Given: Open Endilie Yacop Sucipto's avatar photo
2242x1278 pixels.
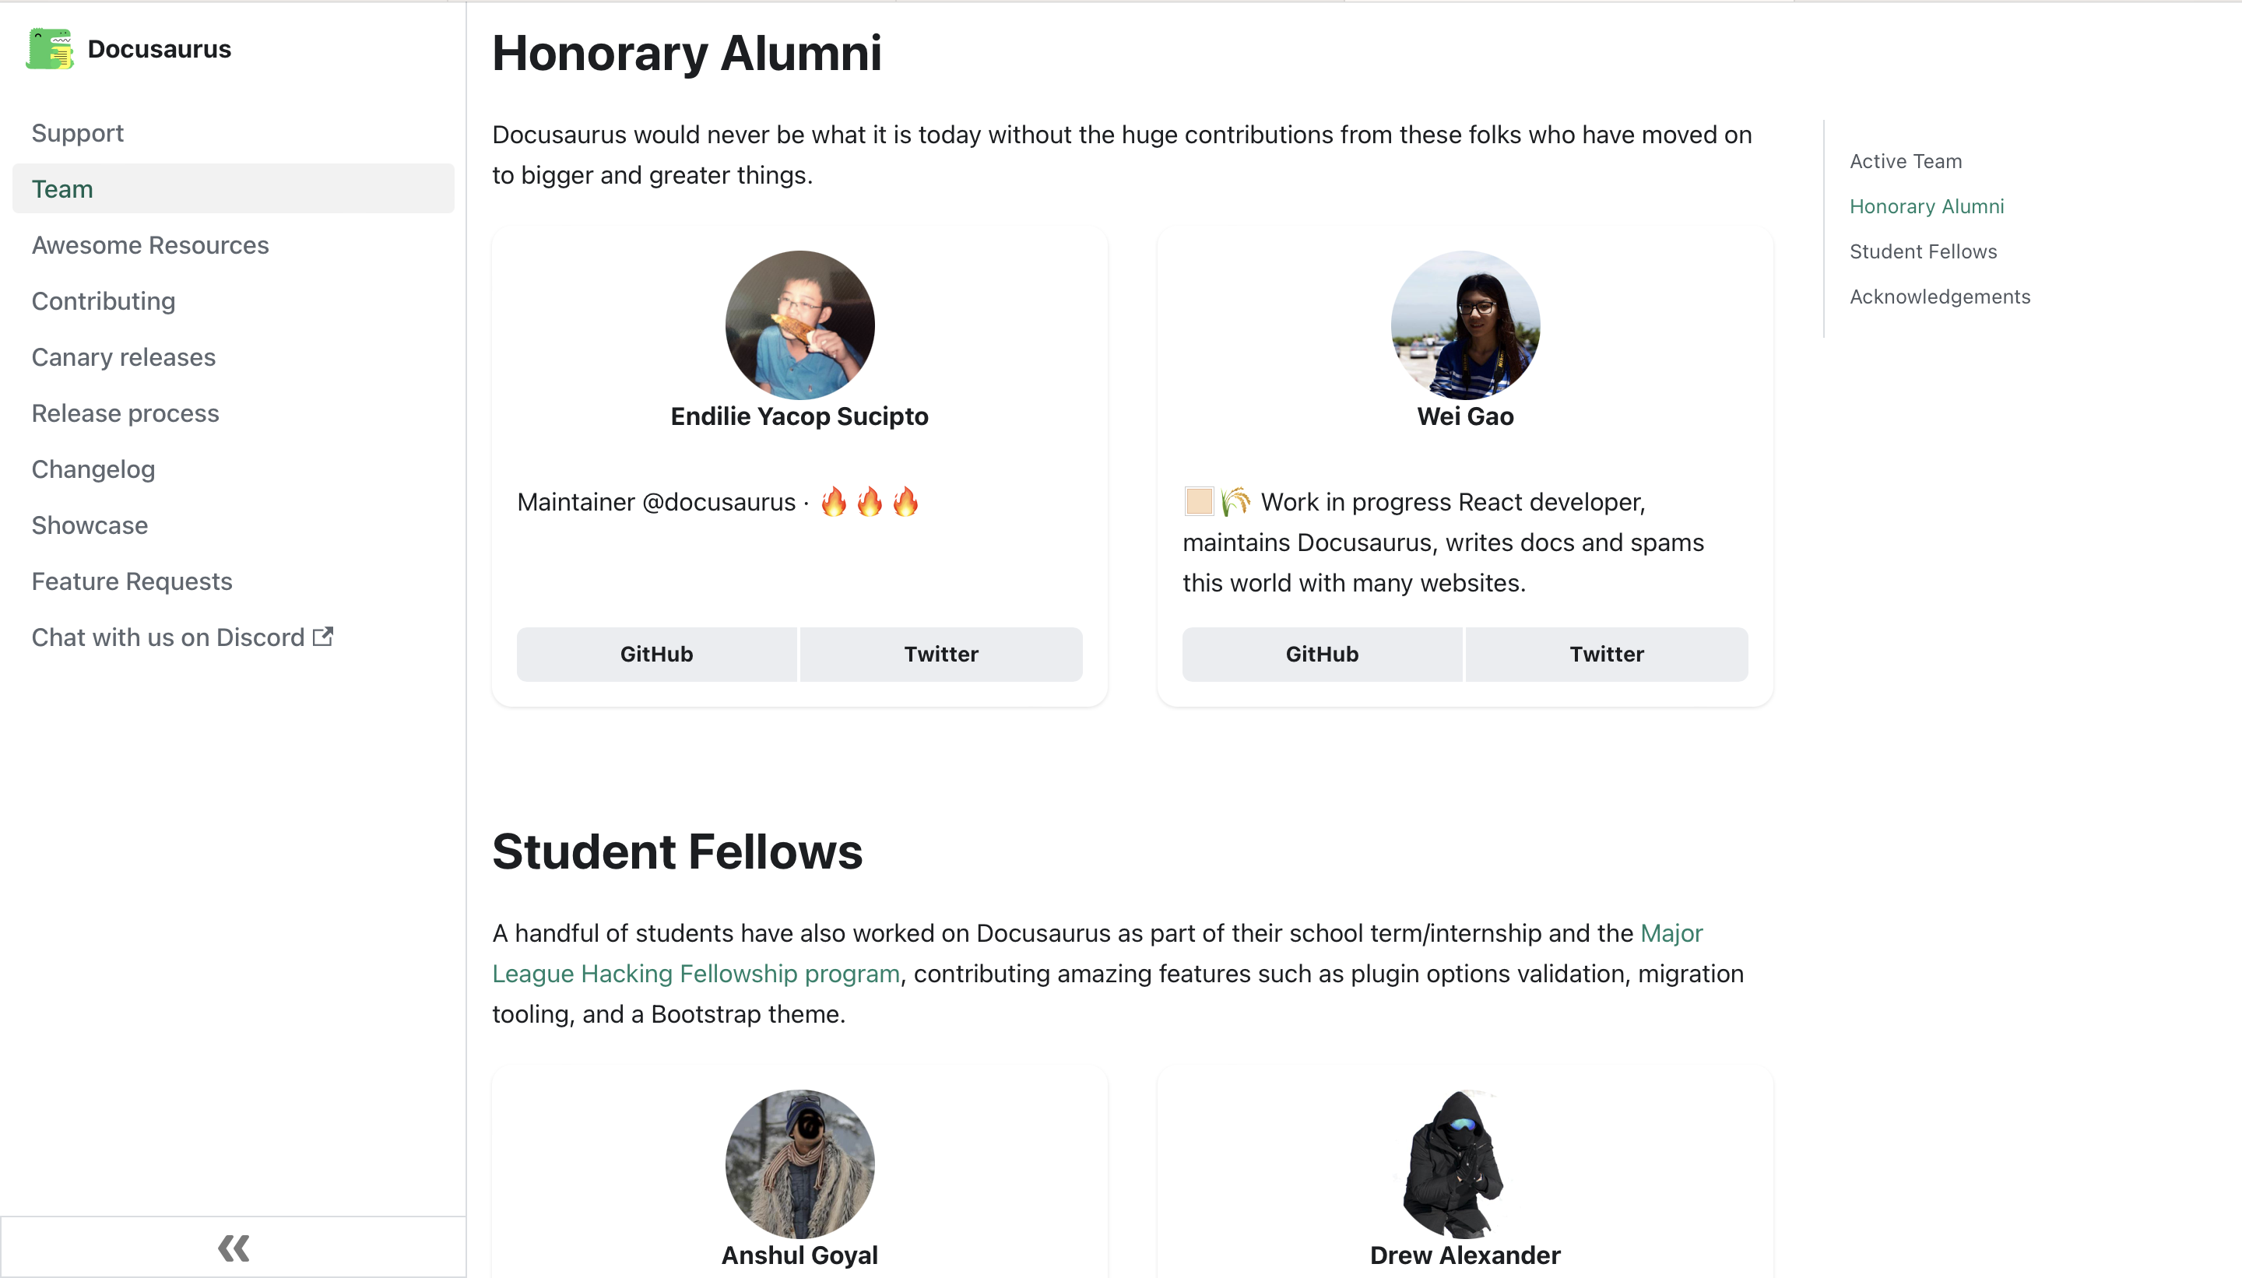Looking at the screenshot, I should [799, 325].
